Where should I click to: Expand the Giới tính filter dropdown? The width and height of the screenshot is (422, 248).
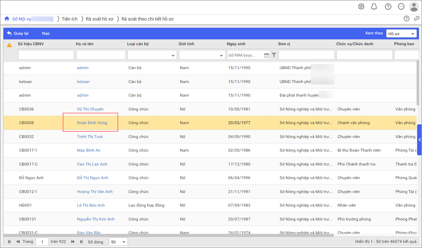click(x=221, y=55)
